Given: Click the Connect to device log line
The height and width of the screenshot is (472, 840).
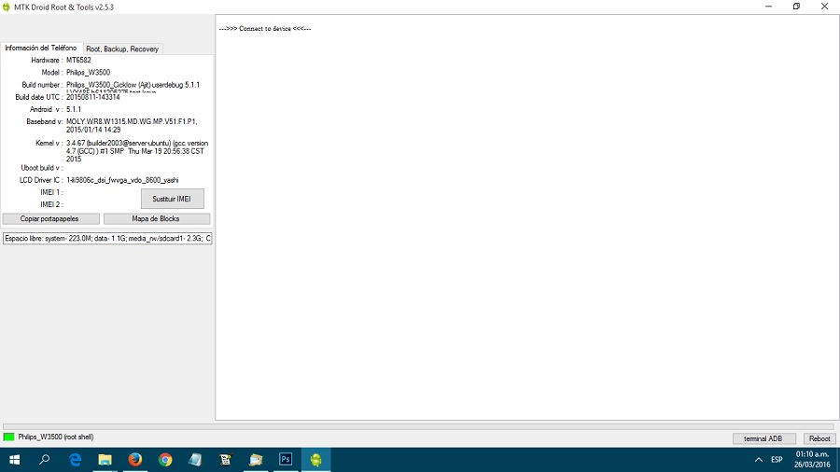Looking at the screenshot, I should point(265,28).
